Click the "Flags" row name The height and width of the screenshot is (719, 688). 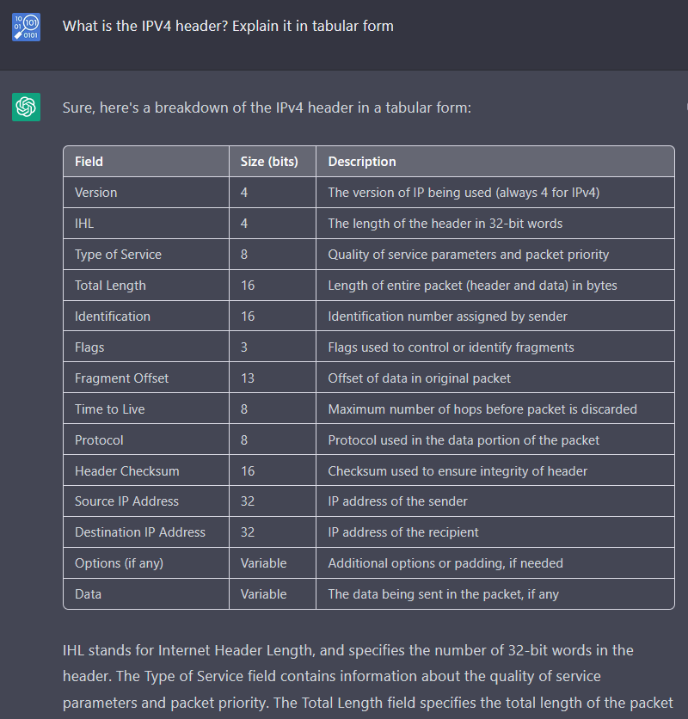(89, 347)
